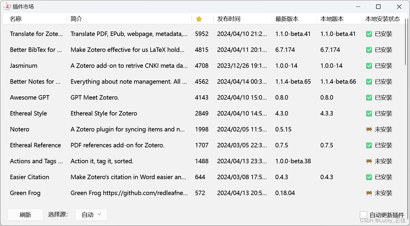Screen dimensions: 410x226
Task: Click installed checkmark icon for Ethereal Reference
Action: (x=369, y=145)
